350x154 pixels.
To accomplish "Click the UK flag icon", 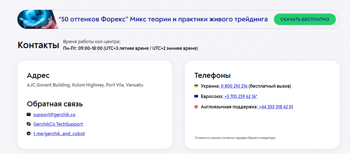I will [196, 107].
